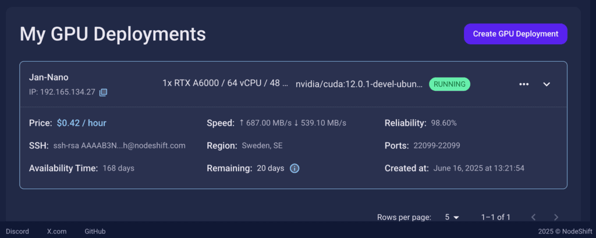Click the info icon beside Remaining days
The height and width of the screenshot is (238, 596).
[295, 168]
